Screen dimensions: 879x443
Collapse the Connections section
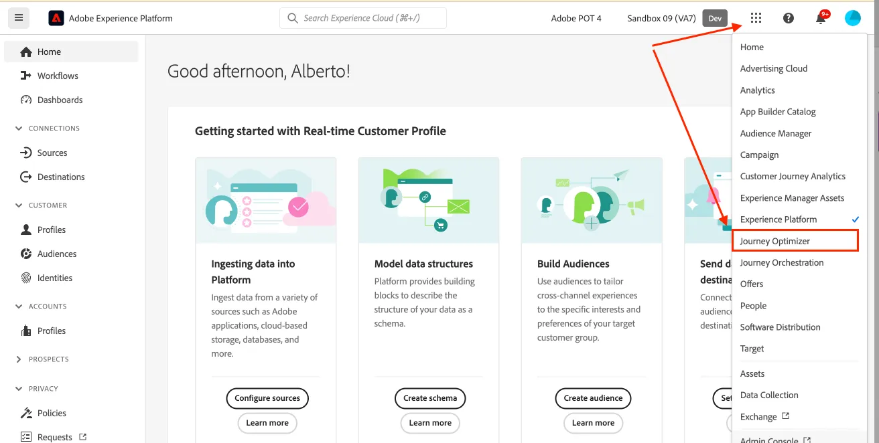pos(19,128)
